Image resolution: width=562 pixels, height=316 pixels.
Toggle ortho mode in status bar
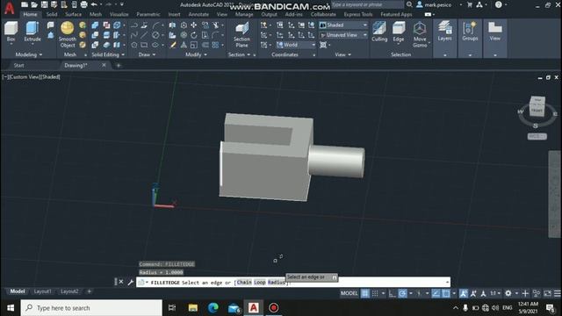[x=393, y=293]
